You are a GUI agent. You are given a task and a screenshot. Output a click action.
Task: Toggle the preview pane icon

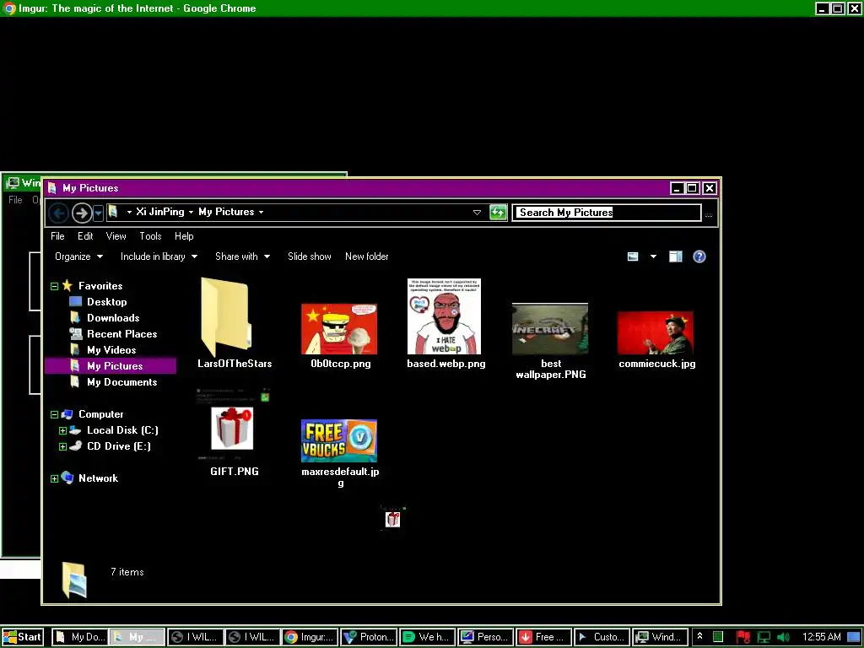click(x=676, y=256)
